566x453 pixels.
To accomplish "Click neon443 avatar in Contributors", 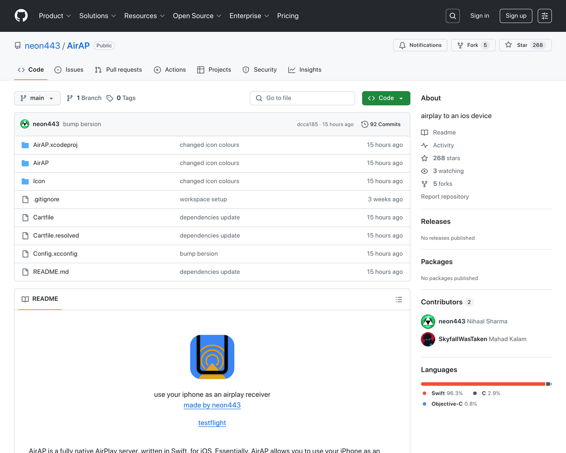I will point(428,322).
